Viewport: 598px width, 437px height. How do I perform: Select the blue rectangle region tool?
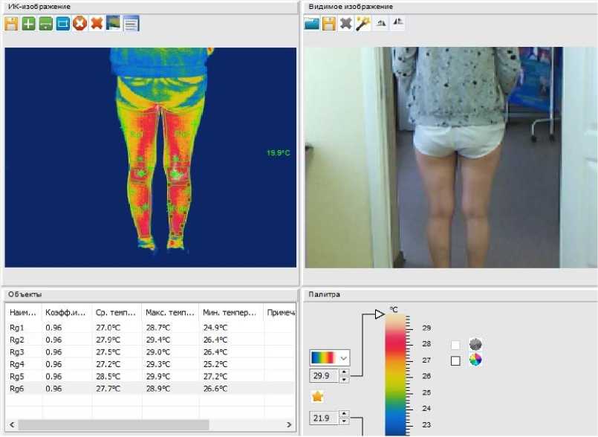pos(62,24)
